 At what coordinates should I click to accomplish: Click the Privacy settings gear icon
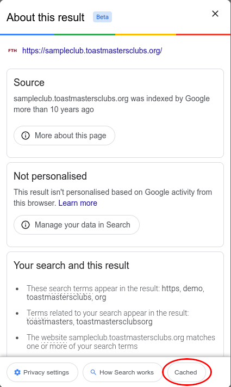[17, 372]
